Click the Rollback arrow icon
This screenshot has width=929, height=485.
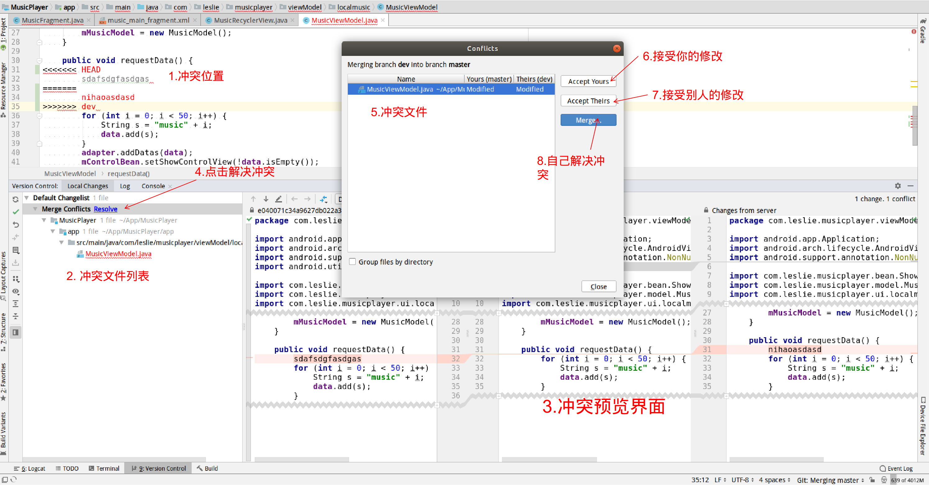pos(16,224)
